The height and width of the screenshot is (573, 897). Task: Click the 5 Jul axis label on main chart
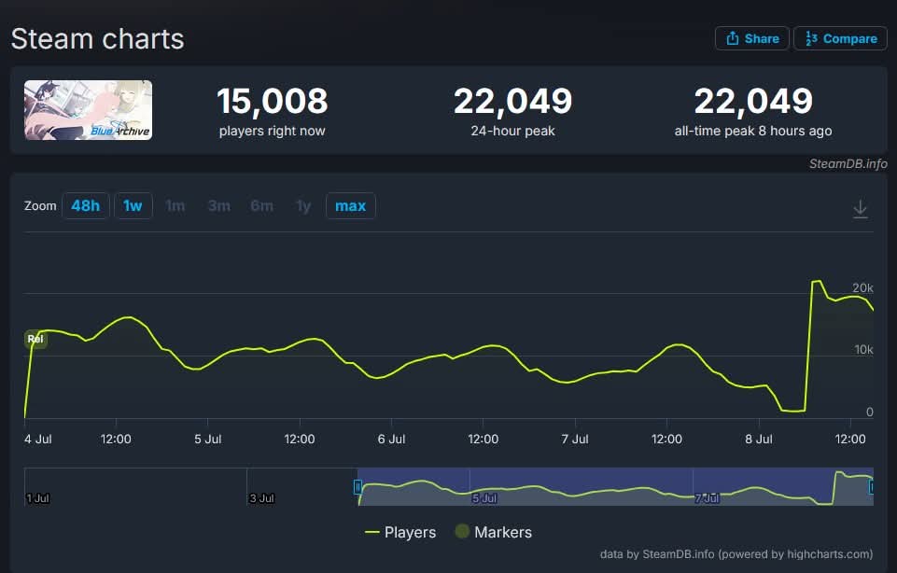pos(207,440)
